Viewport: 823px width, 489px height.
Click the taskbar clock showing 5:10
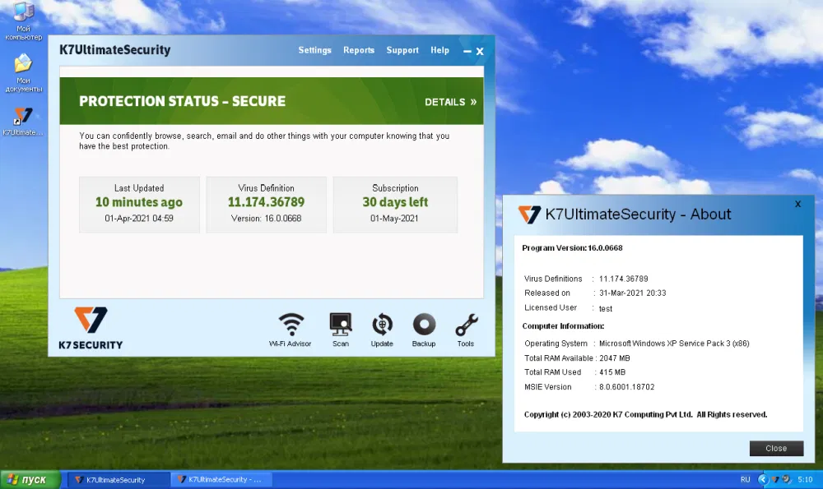pos(805,480)
